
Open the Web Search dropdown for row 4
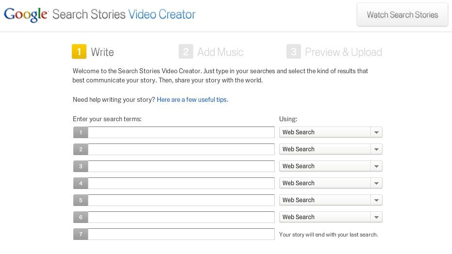pyautogui.click(x=331, y=183)
